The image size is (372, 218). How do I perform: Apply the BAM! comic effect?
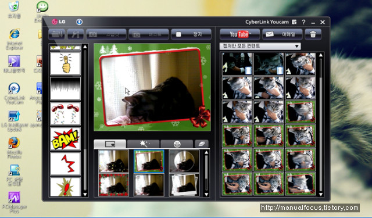click(66, 138)
